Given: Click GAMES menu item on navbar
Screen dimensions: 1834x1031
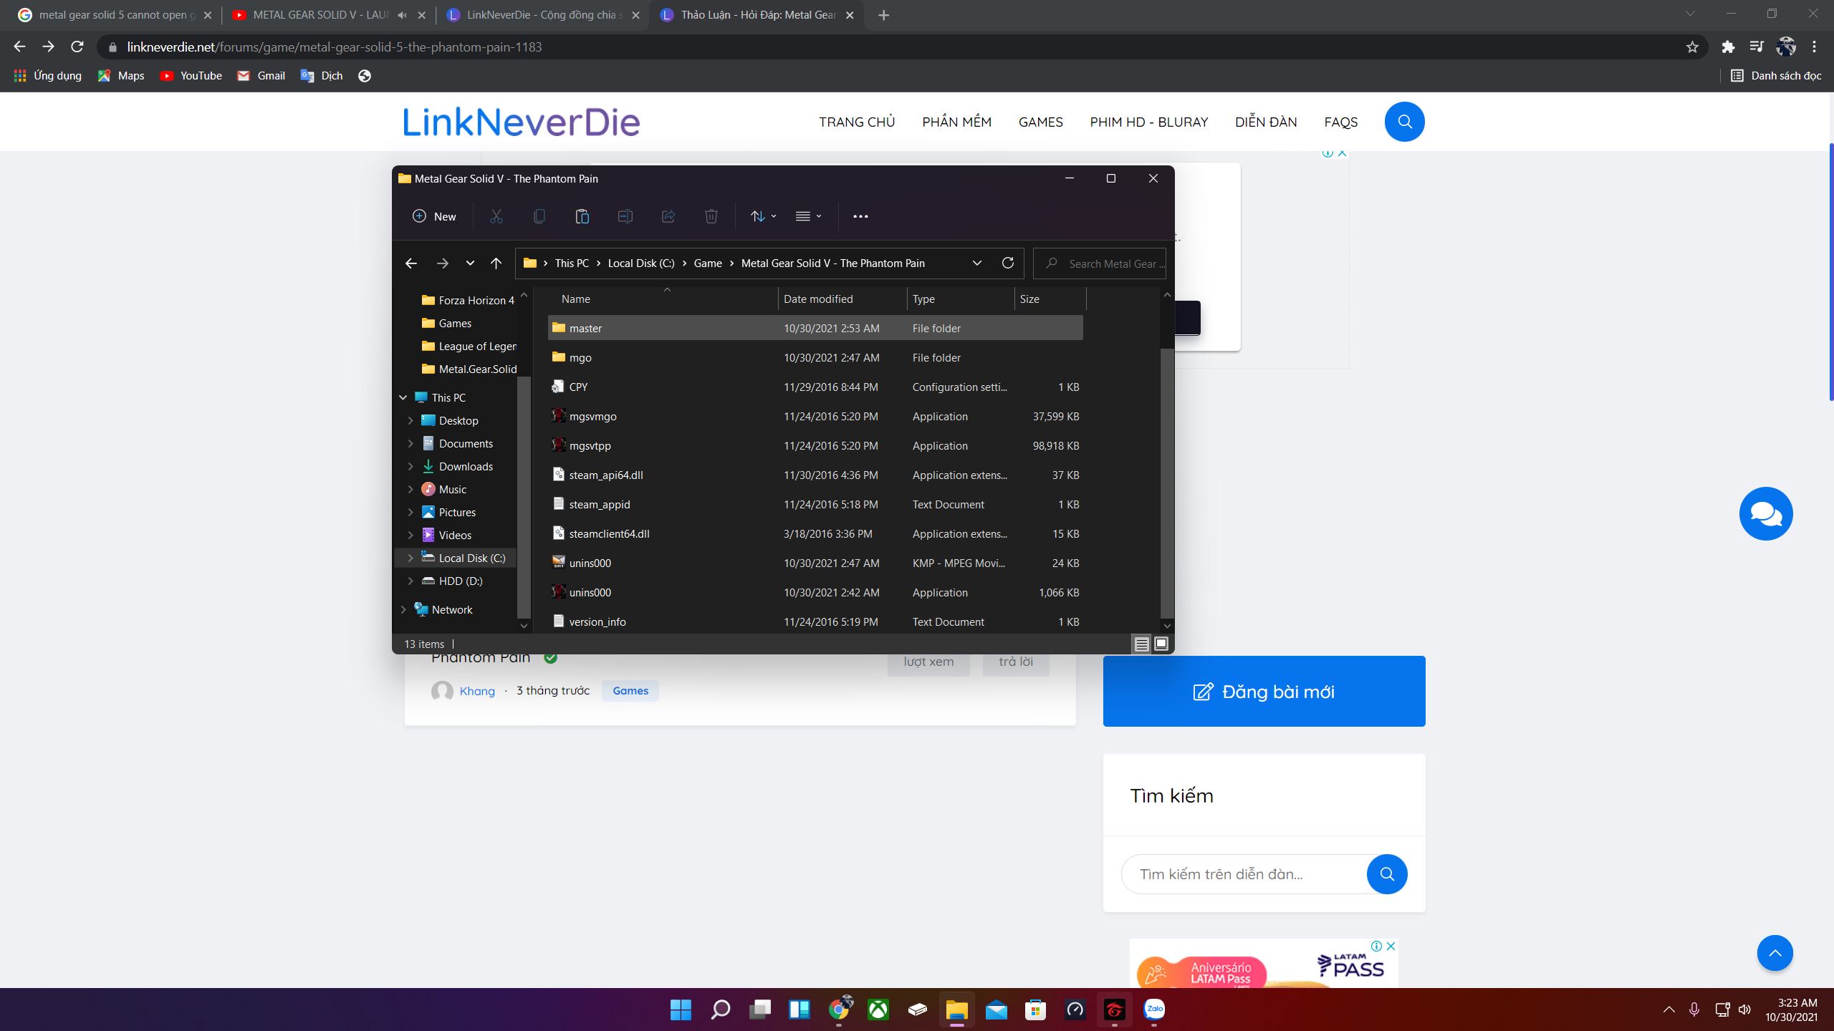Looking at the screenshot, I should tap(1040, 122).
